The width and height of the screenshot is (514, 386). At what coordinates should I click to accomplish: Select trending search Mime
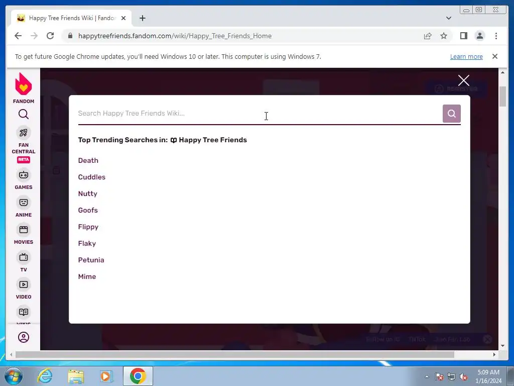(87, 277)
